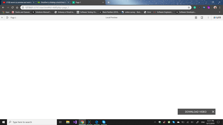Open Solutions Manual bookmark
Screen dimensions: 223x125
[41, 12]
